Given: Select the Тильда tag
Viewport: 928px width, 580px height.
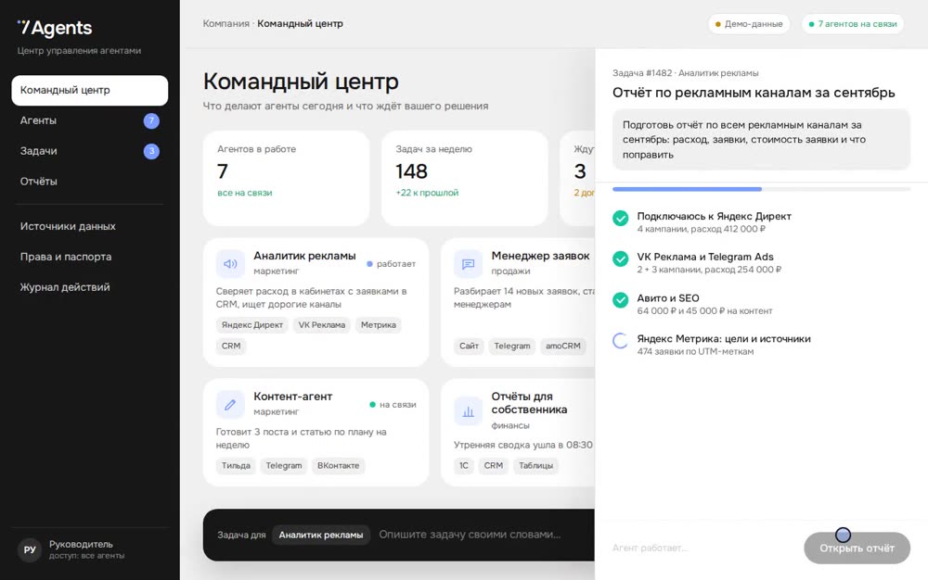Looking at the screenshot, I should 236,466.
